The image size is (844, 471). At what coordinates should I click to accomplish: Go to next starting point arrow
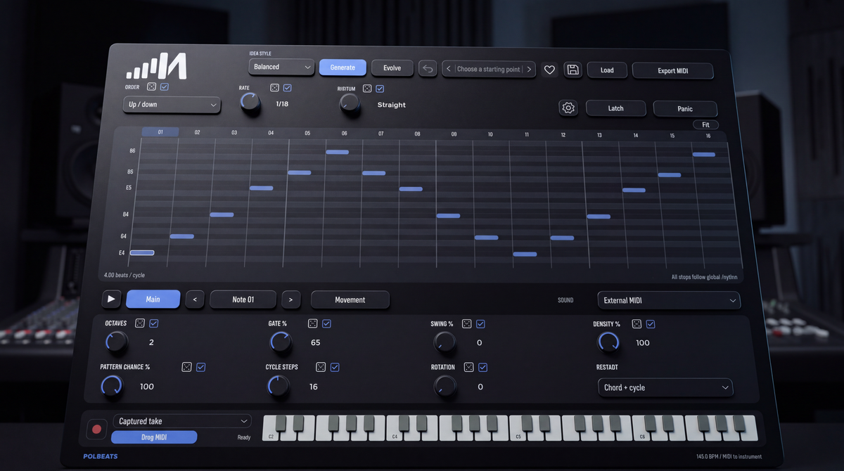pos(530,69)
